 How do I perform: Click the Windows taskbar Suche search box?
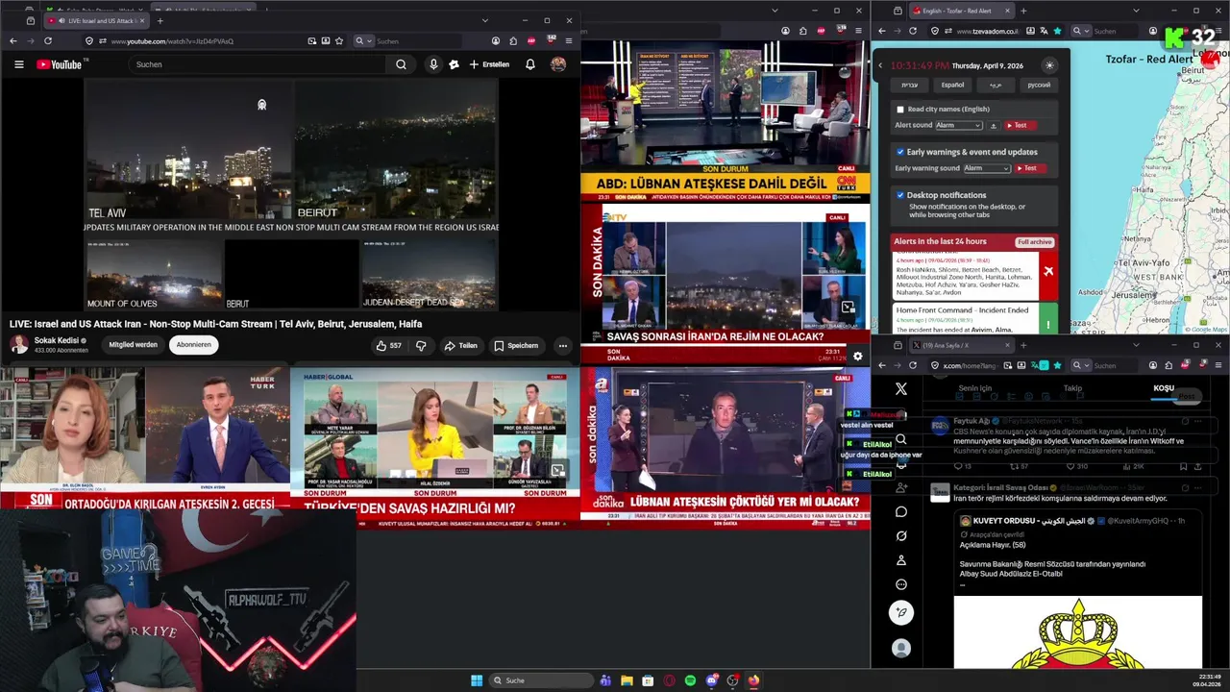click(541, 680)
